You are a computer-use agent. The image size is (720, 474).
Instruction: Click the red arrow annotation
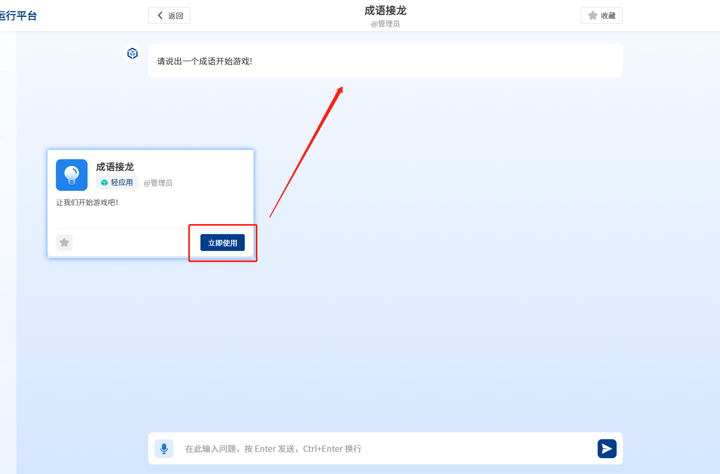pos(306,152)
